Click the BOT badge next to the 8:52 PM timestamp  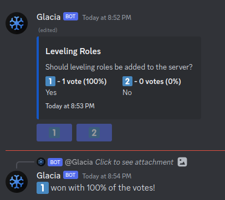coord(70,17)
